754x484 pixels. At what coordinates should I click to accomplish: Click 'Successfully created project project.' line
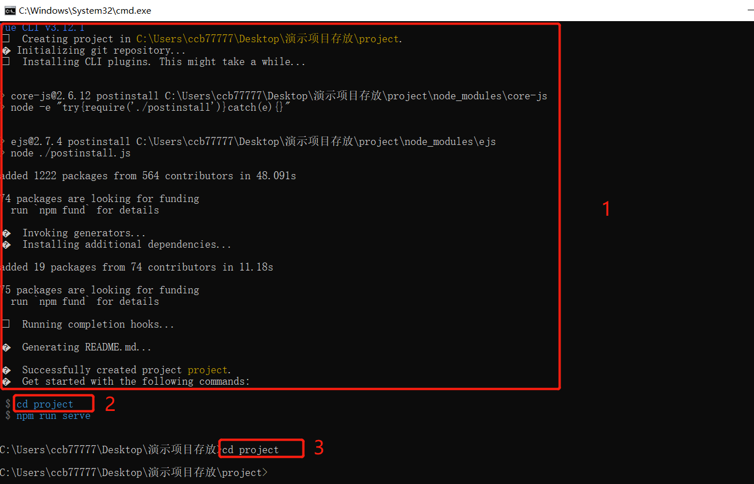[117, 370]
